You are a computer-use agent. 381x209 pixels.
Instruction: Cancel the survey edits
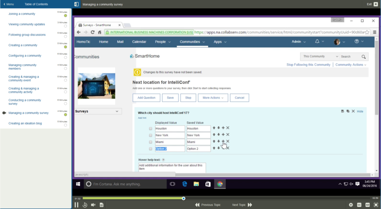pos(240,98)
